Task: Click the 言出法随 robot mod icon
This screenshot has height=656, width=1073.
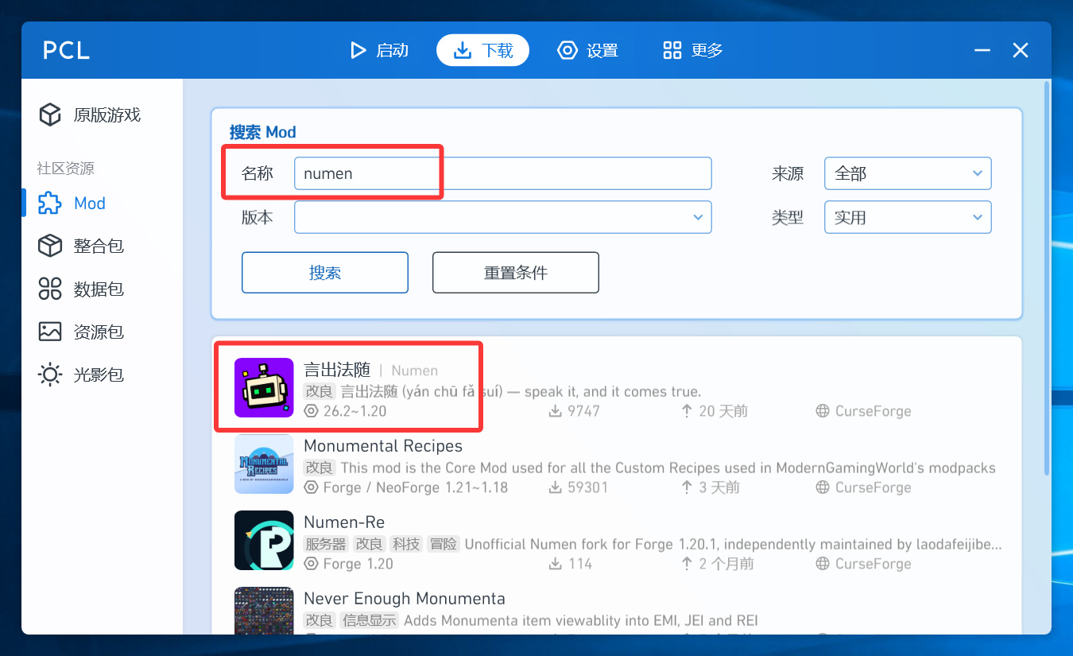Action: point(264,387)
